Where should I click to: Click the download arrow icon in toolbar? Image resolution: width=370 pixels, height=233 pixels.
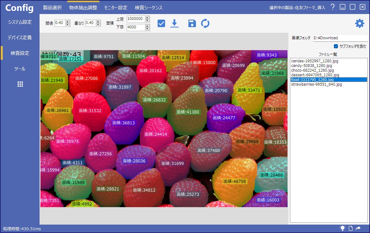174,23
